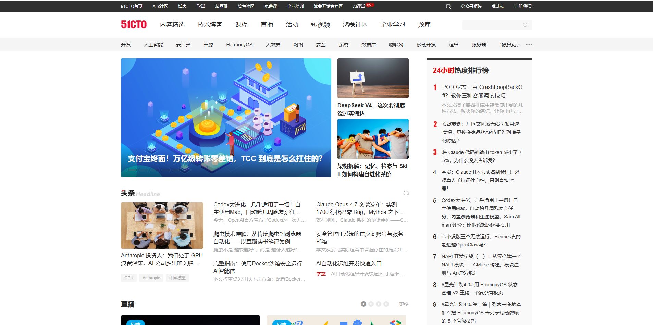Select the last play icon in the 直播 section
The width and height of the screenshot is (653, 325).
point(386,304)
